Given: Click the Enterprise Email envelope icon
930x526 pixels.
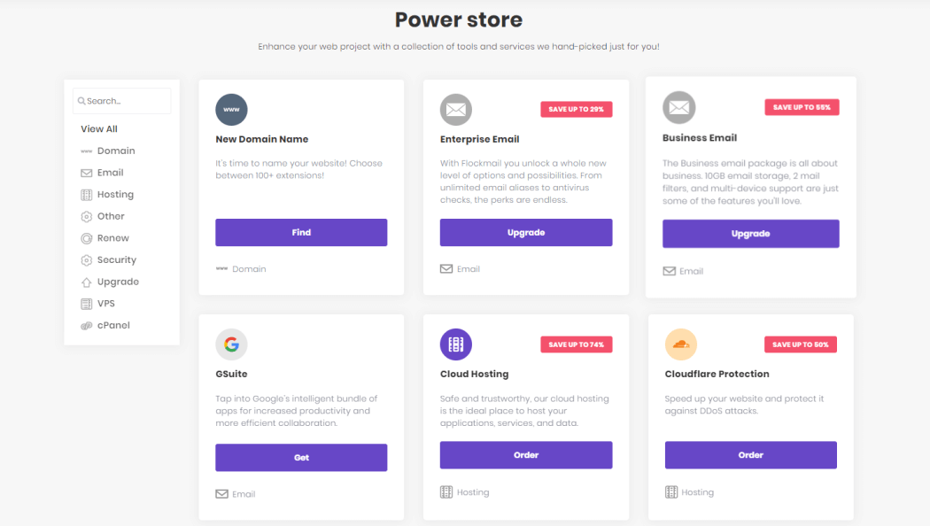Looking at the screenshot, I should click(x=455, y=110).
